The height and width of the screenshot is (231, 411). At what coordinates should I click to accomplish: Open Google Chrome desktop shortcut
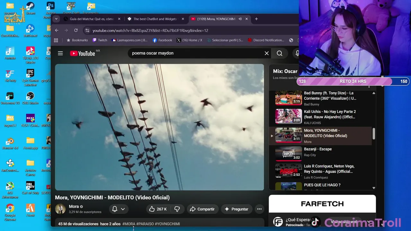click(x=10, y=213)
